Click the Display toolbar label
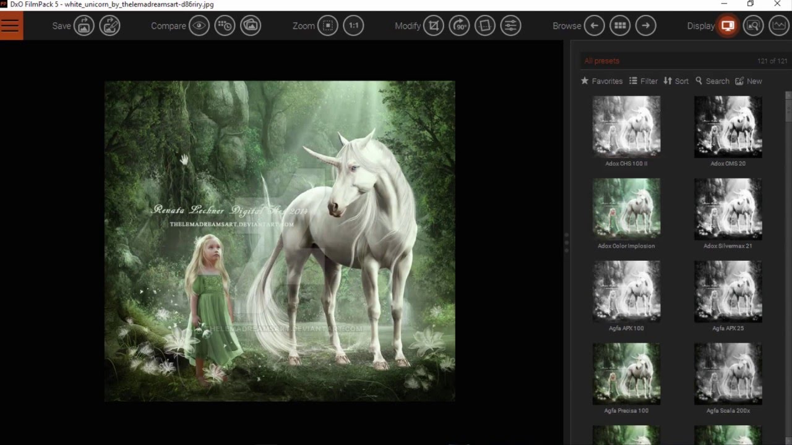This screenshot has height=445, width=792. (701, 26)
